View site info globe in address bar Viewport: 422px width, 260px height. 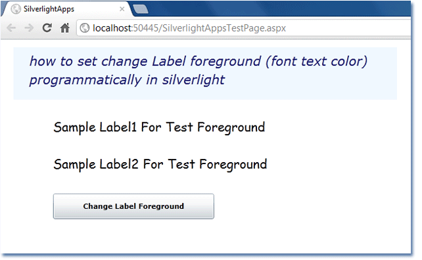(x=85, y=28)
